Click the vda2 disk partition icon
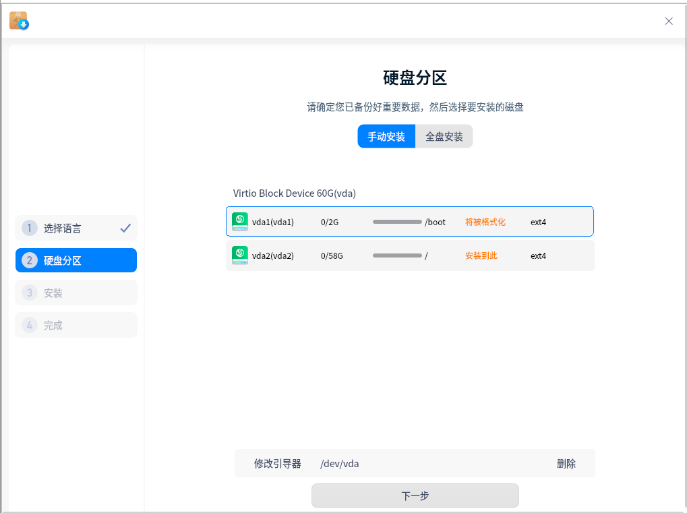This screenshot has height=513, width=687. pyautogui.click(x=240, y=255)
